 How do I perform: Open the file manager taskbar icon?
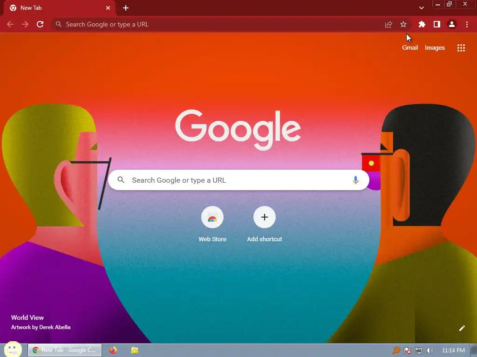[135, 350]
